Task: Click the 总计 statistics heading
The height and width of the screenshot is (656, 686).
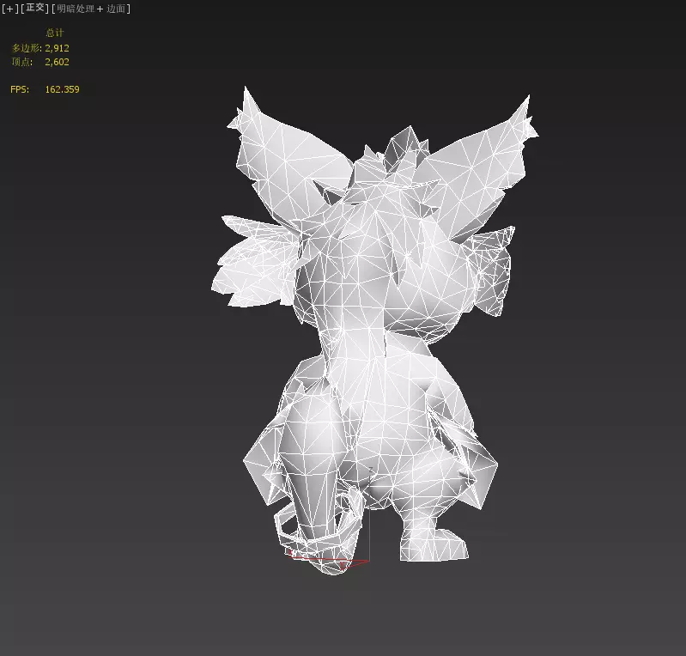Action: (55, 33)
